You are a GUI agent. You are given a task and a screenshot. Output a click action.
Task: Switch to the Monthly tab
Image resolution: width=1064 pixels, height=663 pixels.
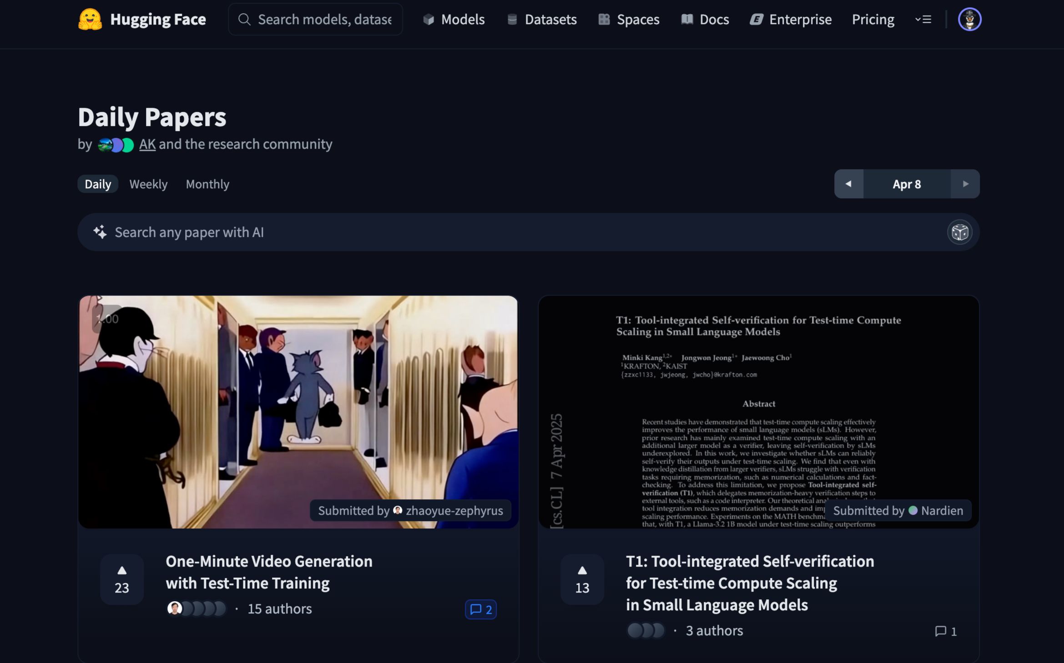point(207,184)
